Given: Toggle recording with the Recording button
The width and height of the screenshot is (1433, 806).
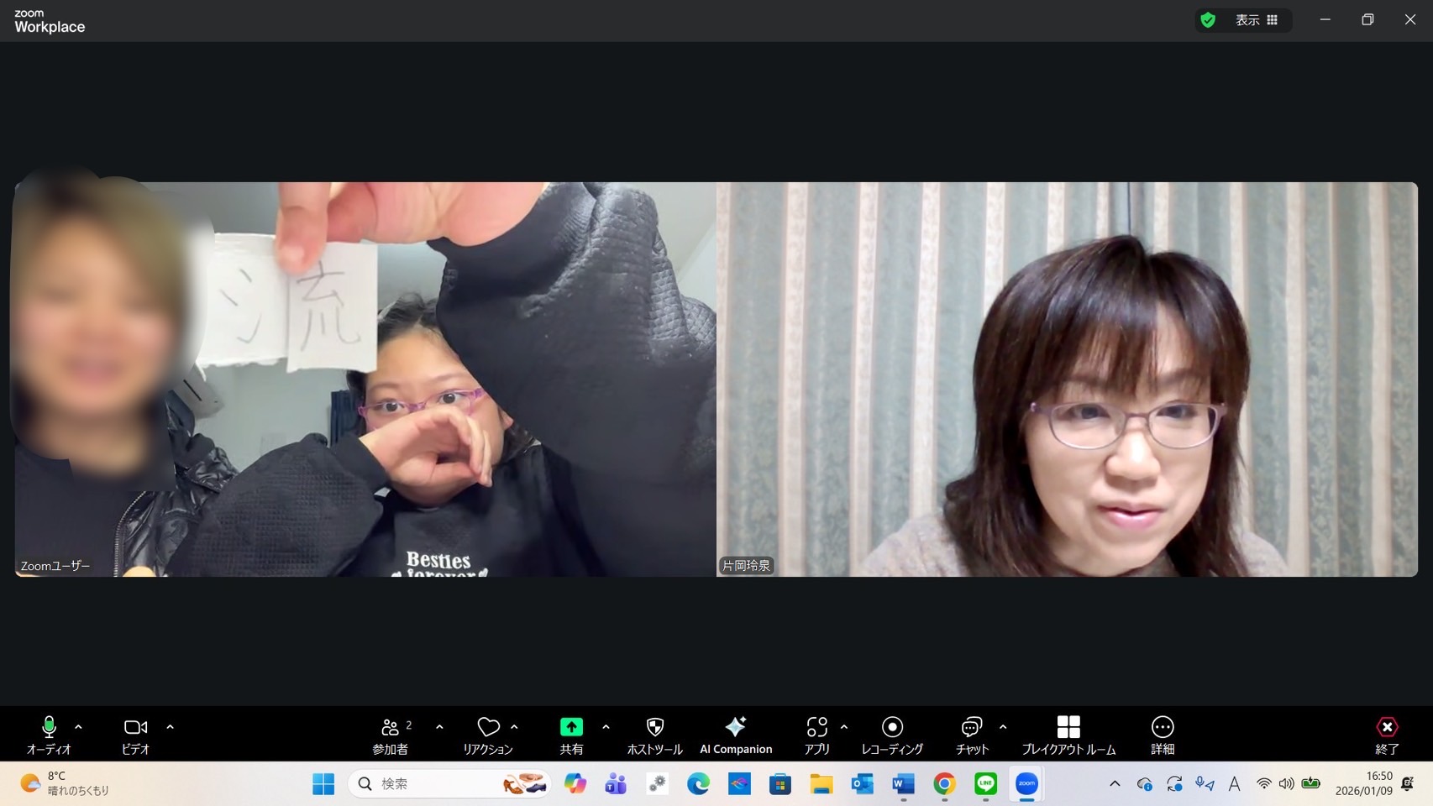Looking at the screenshot, I should click(892, 734).
